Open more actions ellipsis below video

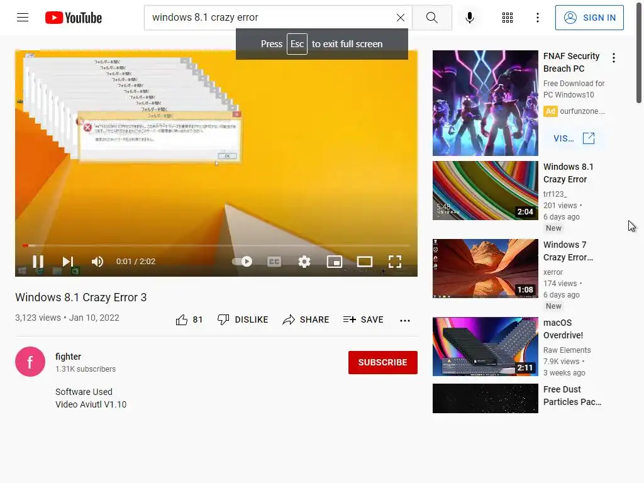pos(405,320)
